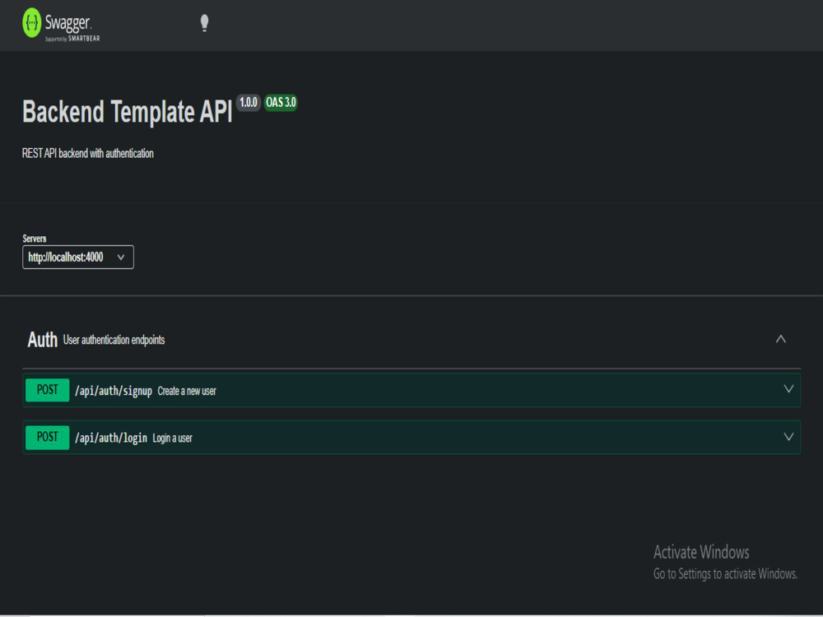Screen dimensions: 823x617
Task: Expand the /api/auth/login endpoint arrow
Action: coord(788,437)
